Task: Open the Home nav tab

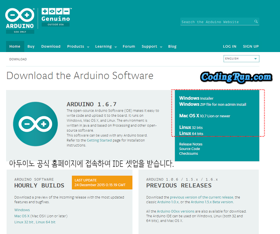Action: 15,46
